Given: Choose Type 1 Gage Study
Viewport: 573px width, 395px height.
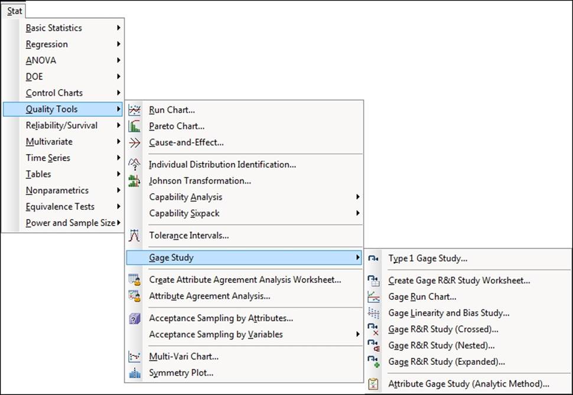Looking at the screenshot, I should (428, 258).
